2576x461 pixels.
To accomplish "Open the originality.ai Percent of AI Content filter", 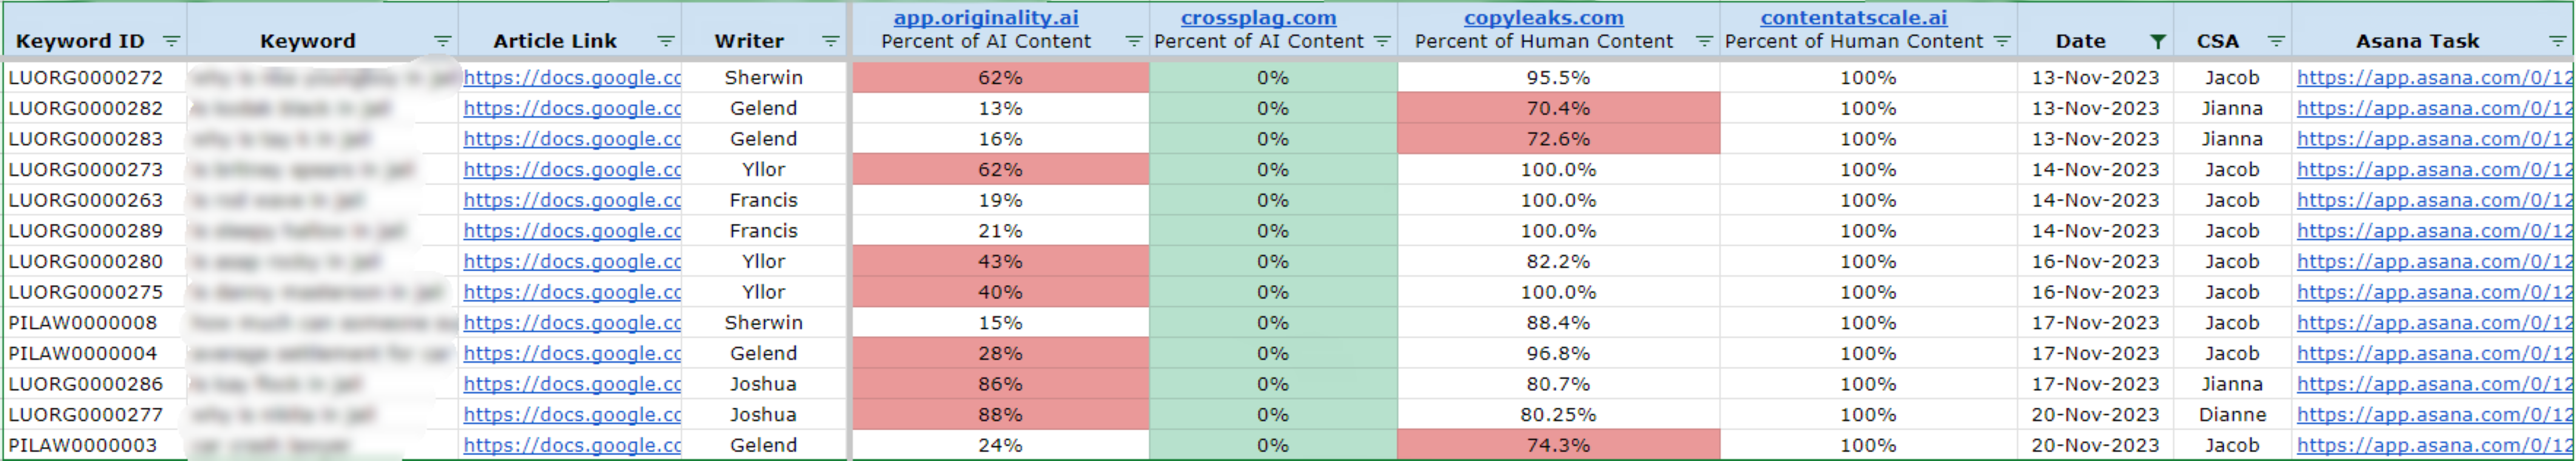I will point(1133,41).
